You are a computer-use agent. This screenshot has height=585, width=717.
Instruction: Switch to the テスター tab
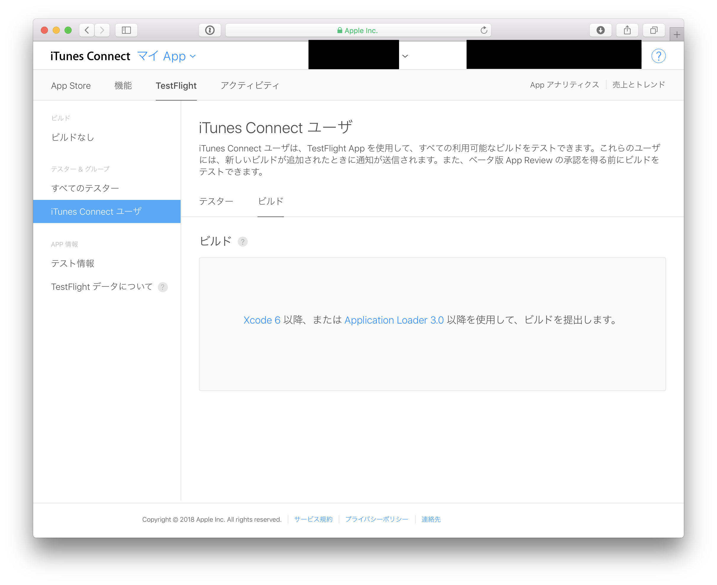[x=216, y=201]
